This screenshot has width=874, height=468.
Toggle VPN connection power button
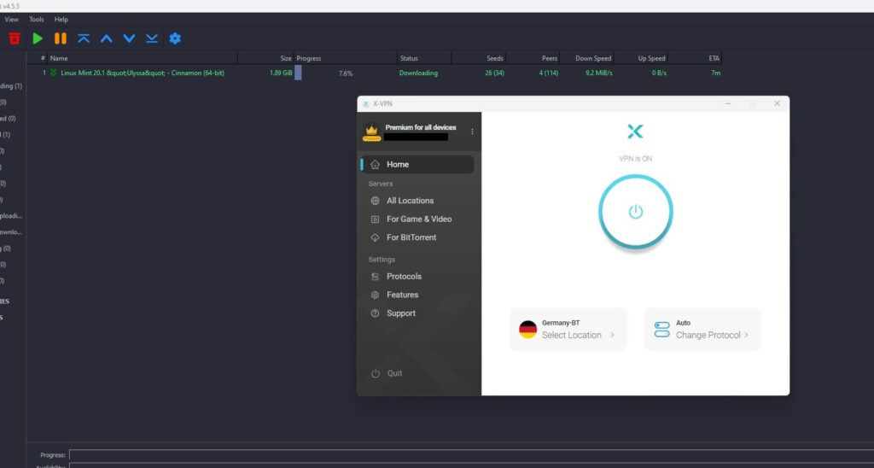pyautogui.click(x=635, y=212)
